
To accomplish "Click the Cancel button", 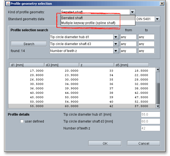I will [x=143, y=143].
